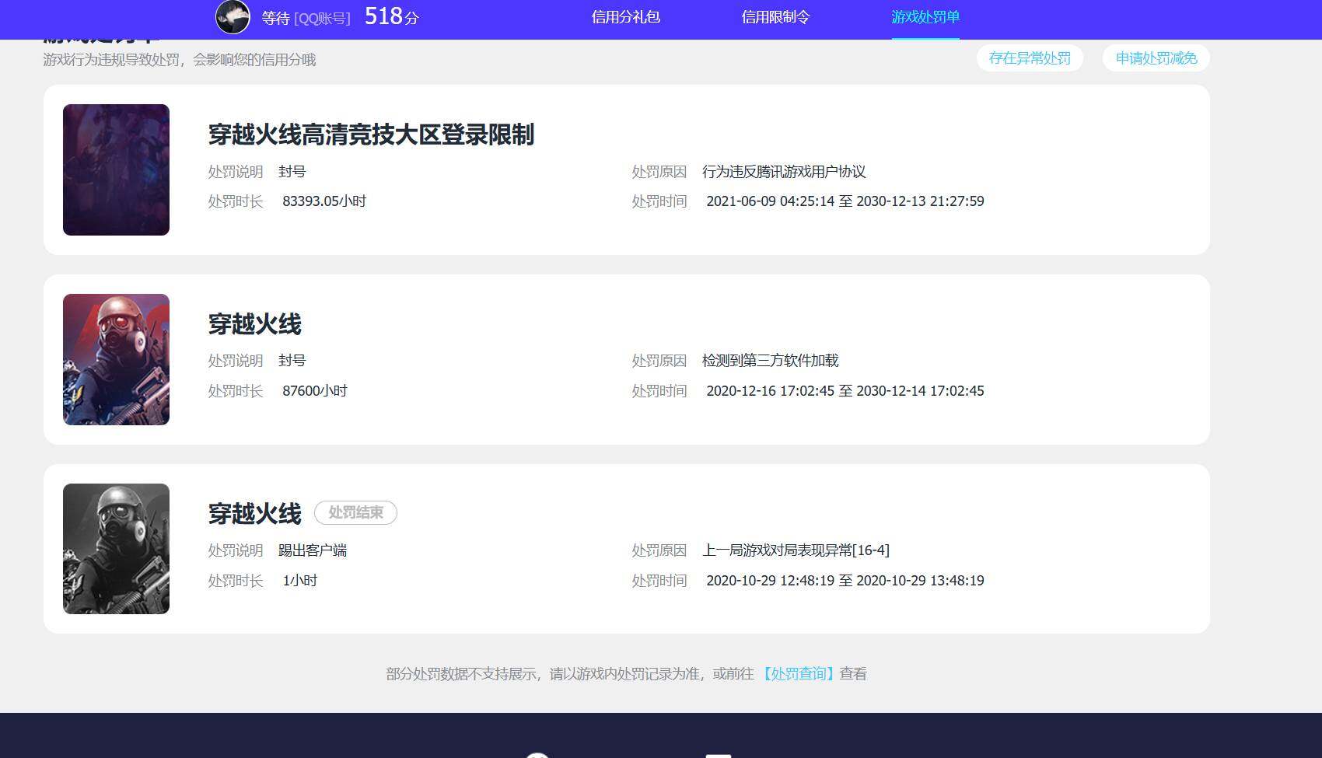1322x758 pixels.
Task: Select the 游戏处罚单 tab
Action: [925, 17]
